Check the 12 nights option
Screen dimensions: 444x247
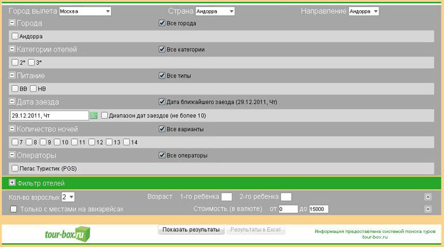click(91, 142)
